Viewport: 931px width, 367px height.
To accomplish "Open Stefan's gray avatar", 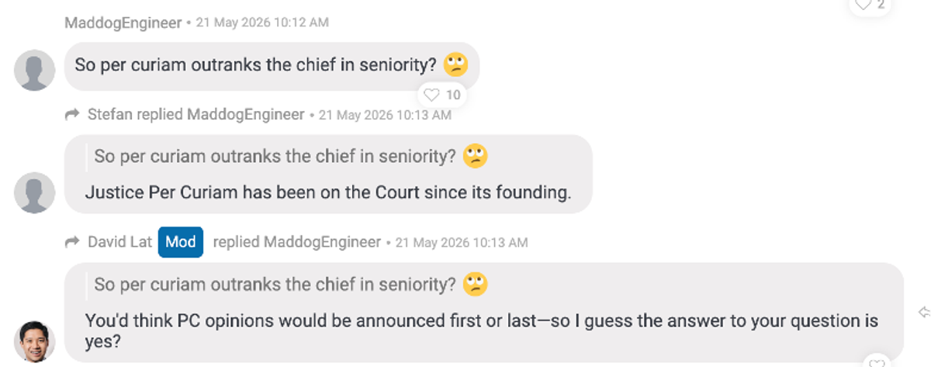I will click(35, 192).
